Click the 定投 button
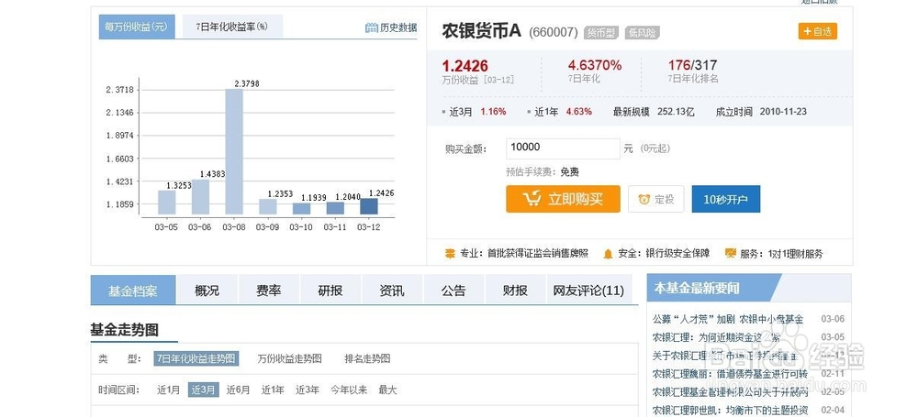 coord(655,199)
